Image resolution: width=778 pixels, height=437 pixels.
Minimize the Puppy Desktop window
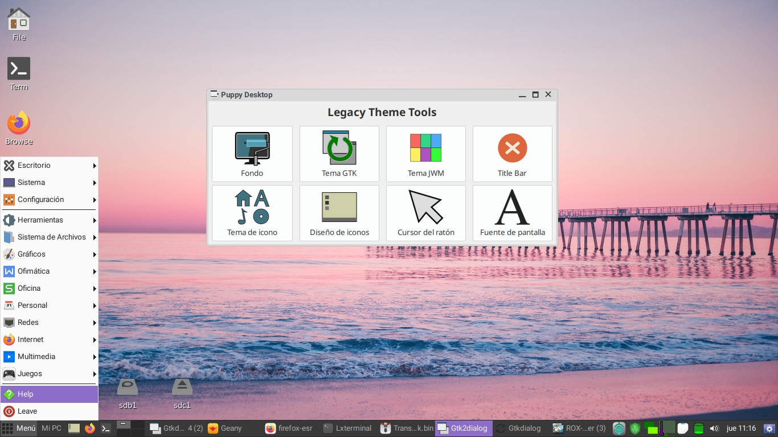[x=522, y=94]
